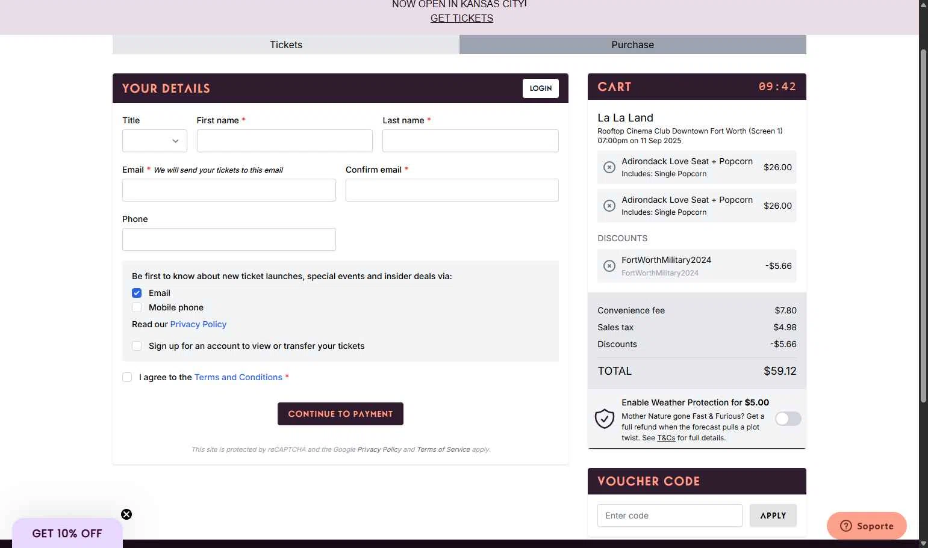The image size is (928, 548).
Task: Open the Get Tickets banner link
Action: click(462, 18)
